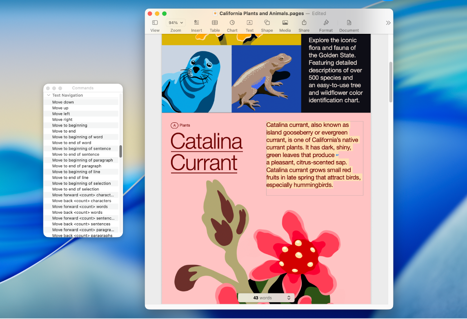Click the Catalina Currant heading
Image resolution: width=467 pixels, height=319 pixels.
coord(206,152)
